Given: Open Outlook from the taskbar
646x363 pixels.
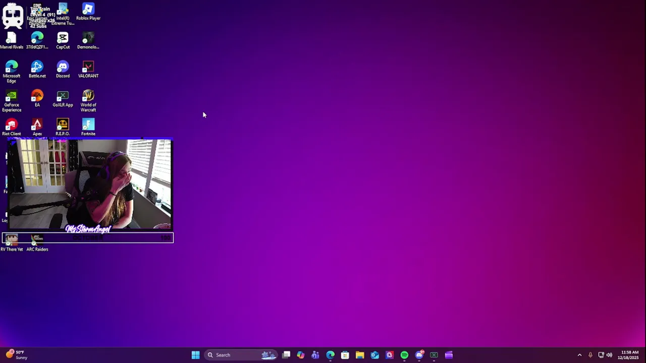Looking at the screenshot, I should (374, 355).
